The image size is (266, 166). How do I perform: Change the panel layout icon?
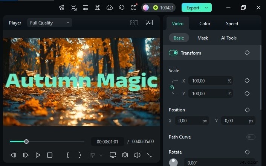[x=85, y=8]
